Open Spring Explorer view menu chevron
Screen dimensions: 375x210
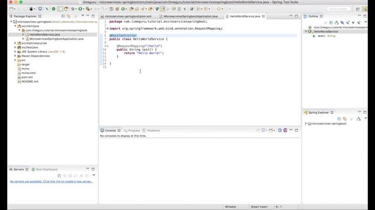366,118
